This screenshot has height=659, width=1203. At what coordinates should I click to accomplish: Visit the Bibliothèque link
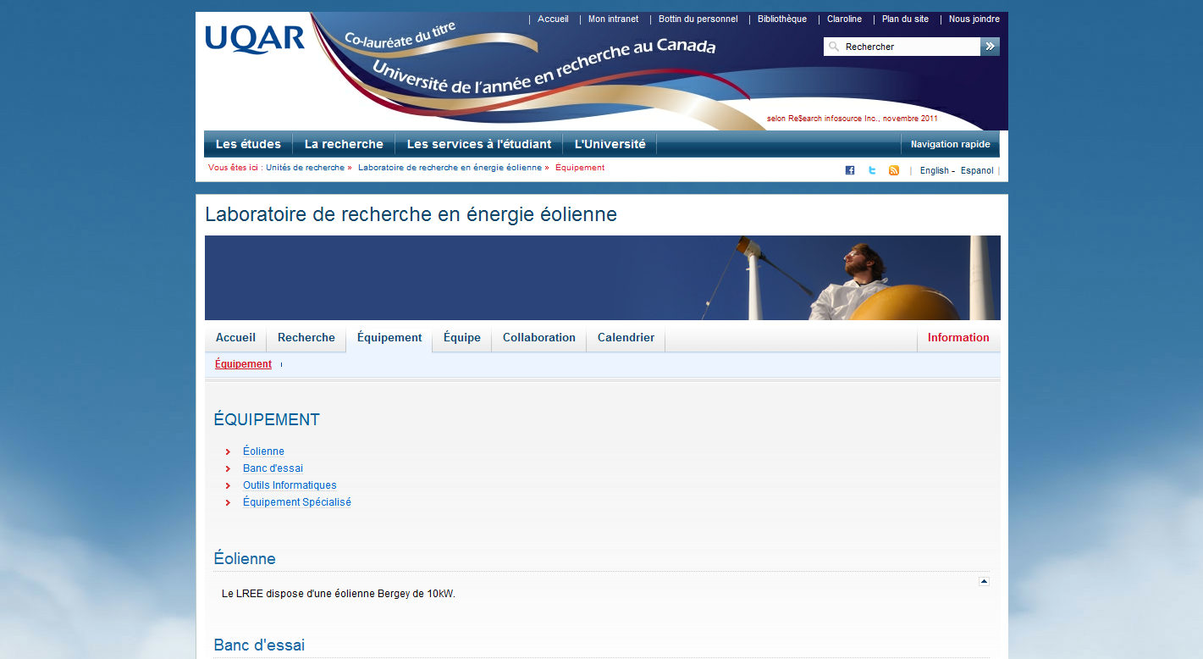[782, 19]
